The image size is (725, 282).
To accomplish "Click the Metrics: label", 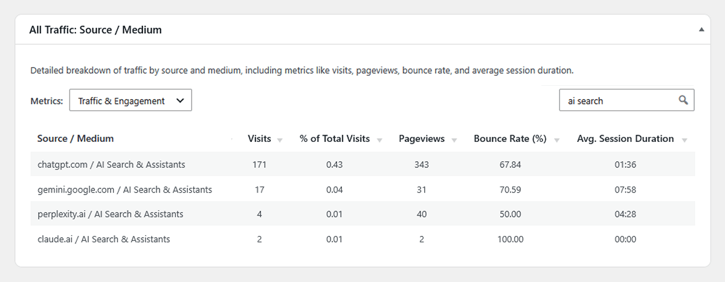I will tap(47, 101).
